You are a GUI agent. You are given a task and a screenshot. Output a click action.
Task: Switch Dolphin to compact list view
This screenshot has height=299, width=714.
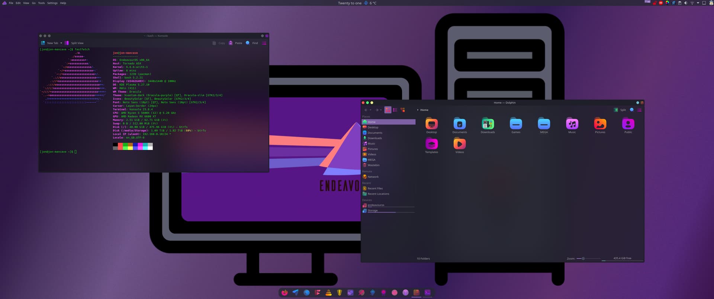395,110
